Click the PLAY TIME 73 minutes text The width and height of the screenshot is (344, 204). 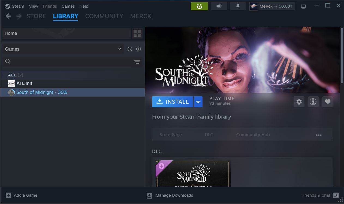tap(222, 101)
